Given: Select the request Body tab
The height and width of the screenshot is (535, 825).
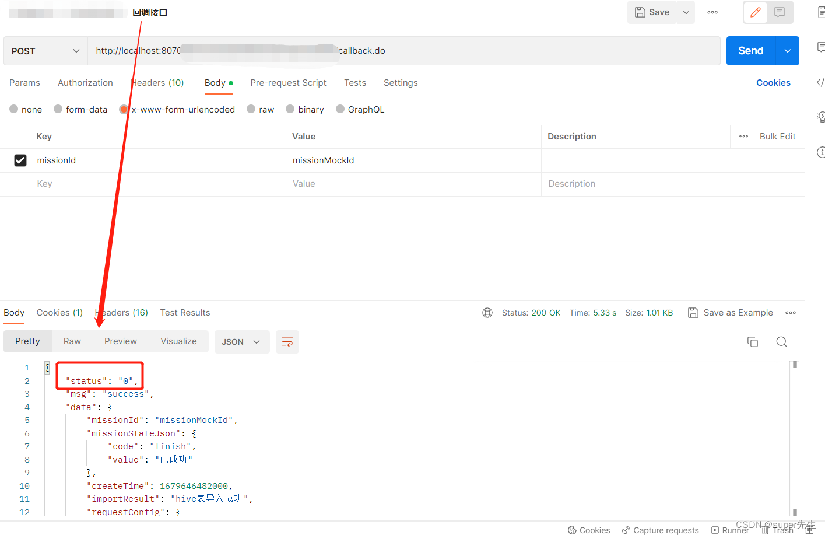Looking at the screenshot, I should (219, 83).
